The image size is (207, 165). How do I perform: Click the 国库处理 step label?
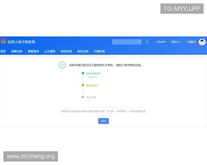pos(91,97)
